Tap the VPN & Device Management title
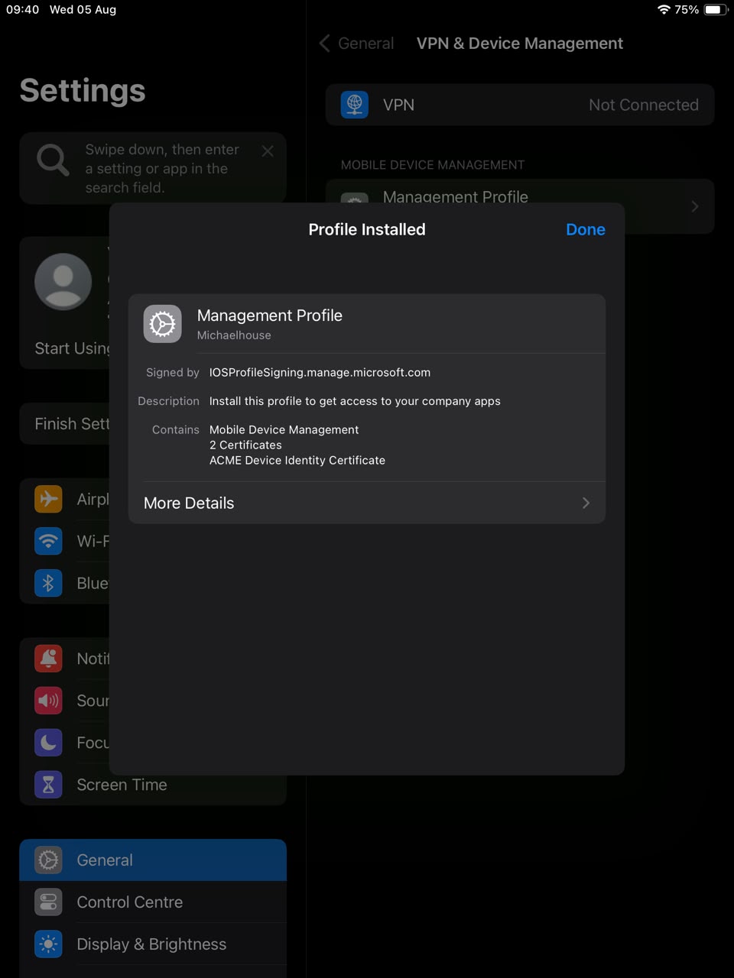 (520, 44)
